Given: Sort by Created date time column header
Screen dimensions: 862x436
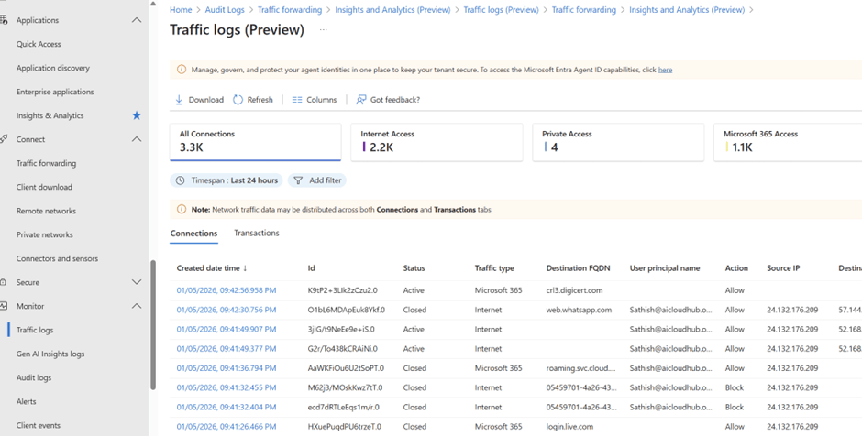Looking at the screenshot, I should click(209, 268).
